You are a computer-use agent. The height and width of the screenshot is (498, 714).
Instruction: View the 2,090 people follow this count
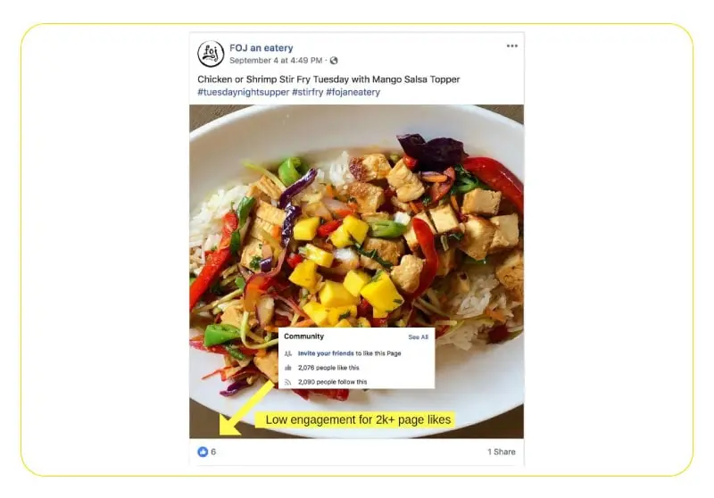pyautogui.click(x=332, y=382)
